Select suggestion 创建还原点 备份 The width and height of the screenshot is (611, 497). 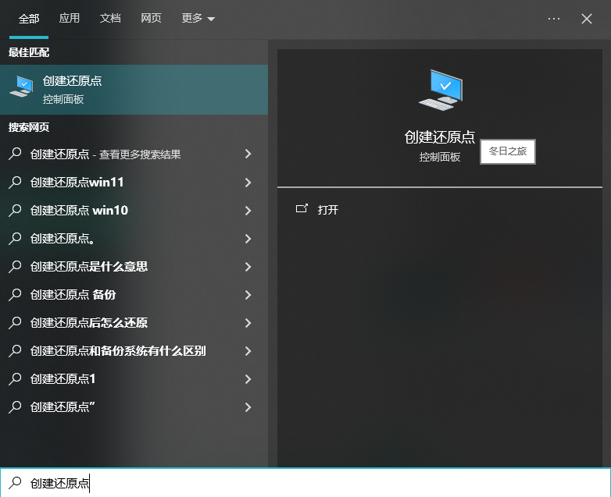coord(134,295)
